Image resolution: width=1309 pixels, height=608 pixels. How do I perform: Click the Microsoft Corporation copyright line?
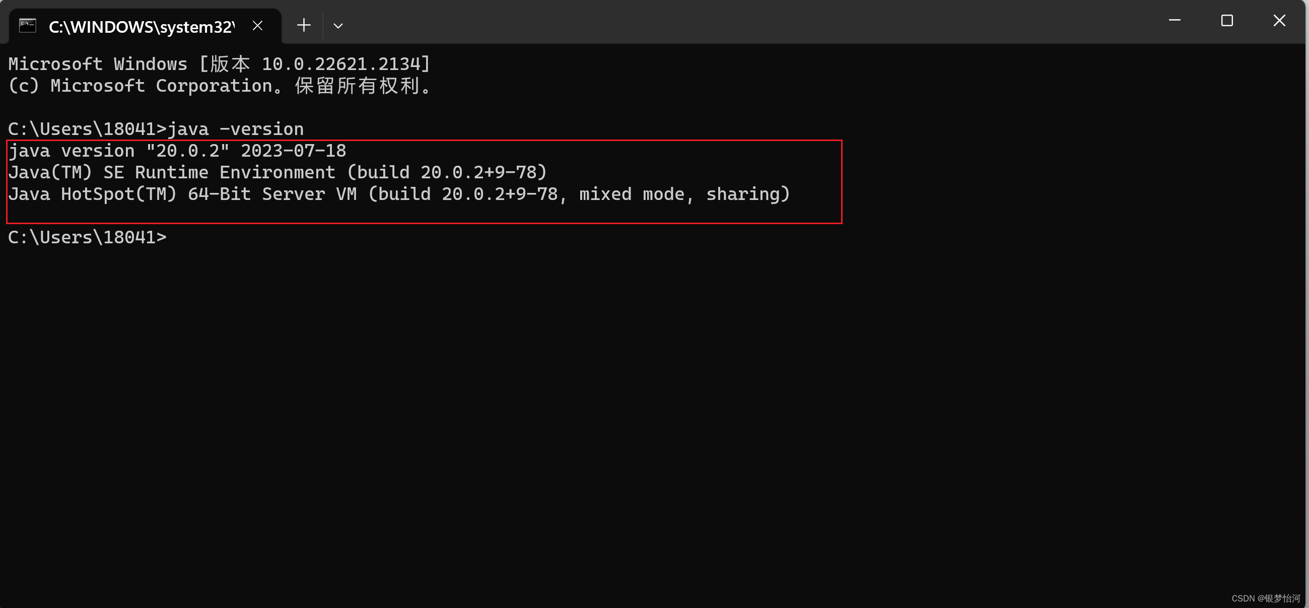(219, 86)
